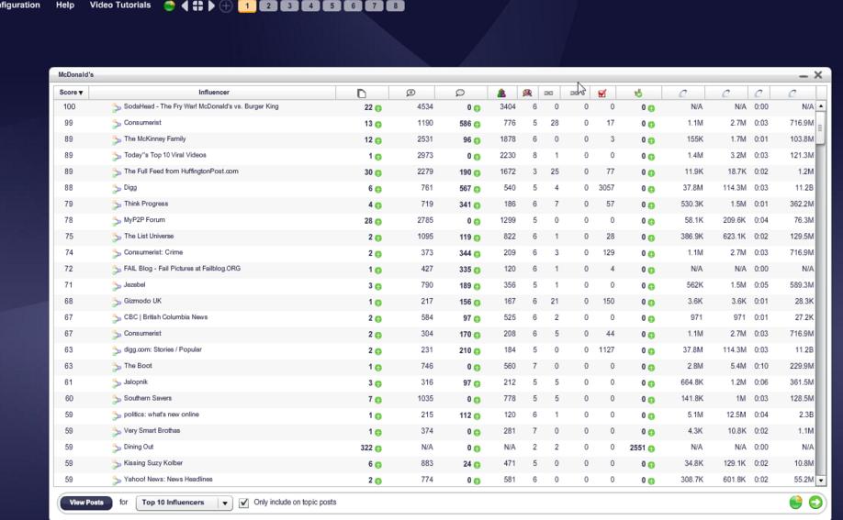Select The List Universe influencer
843x520 pixels.
point(149,236)
